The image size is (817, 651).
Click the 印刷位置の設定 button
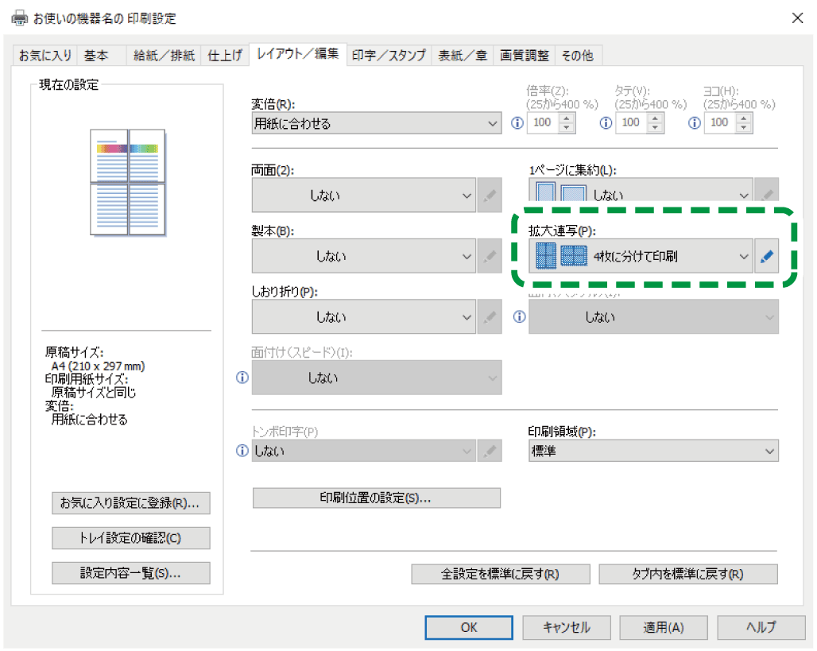[x=377, y=498]
